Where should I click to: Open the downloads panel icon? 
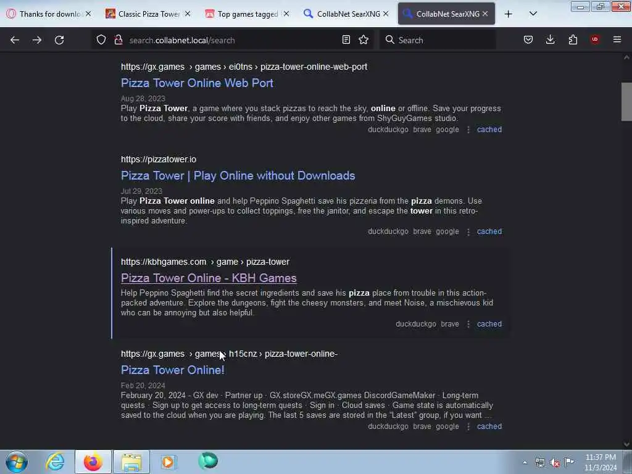click(x=550, y=39)
